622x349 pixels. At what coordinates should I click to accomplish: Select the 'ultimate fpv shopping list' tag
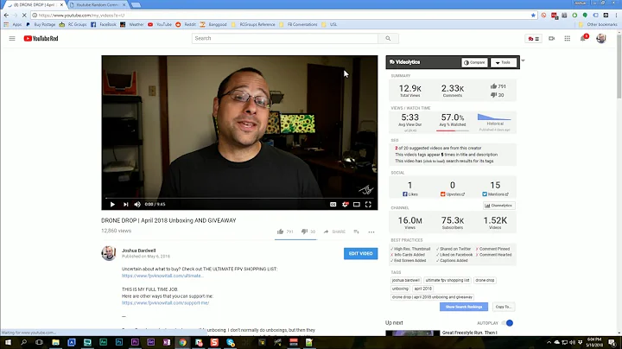click(x=447, y=281)
